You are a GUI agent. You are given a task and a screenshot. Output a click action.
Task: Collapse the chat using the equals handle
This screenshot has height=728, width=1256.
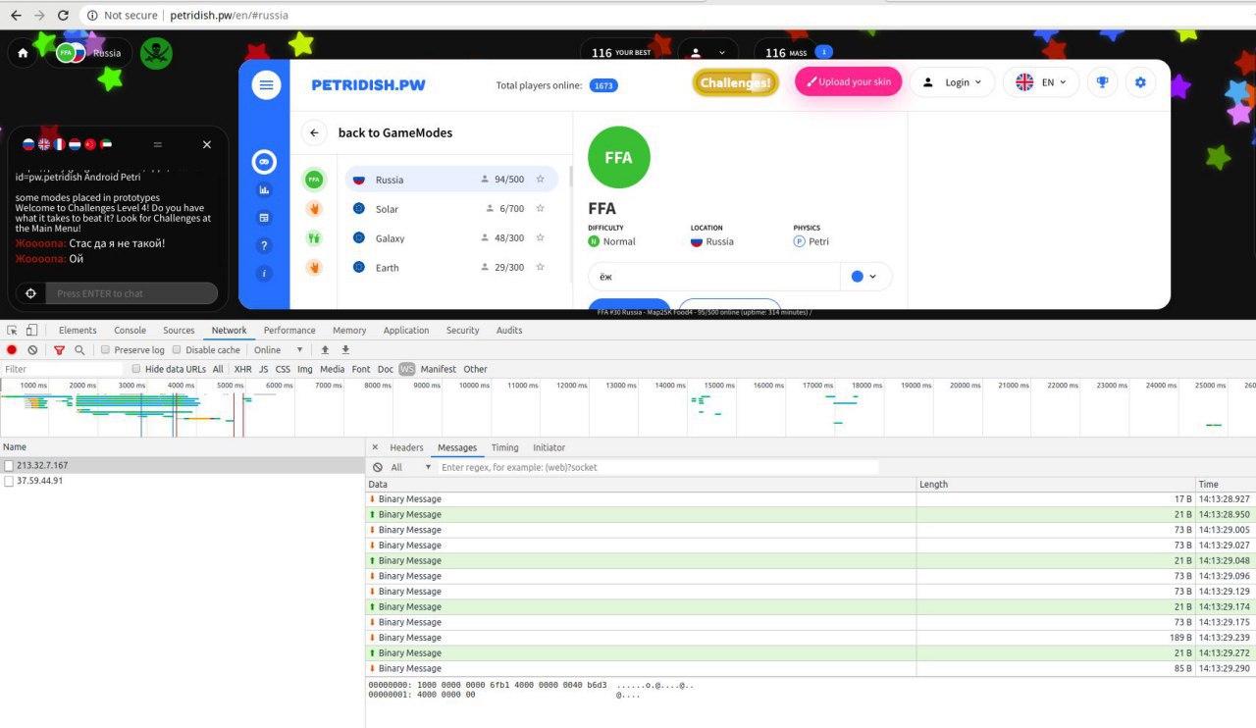[x=157, y=144]
